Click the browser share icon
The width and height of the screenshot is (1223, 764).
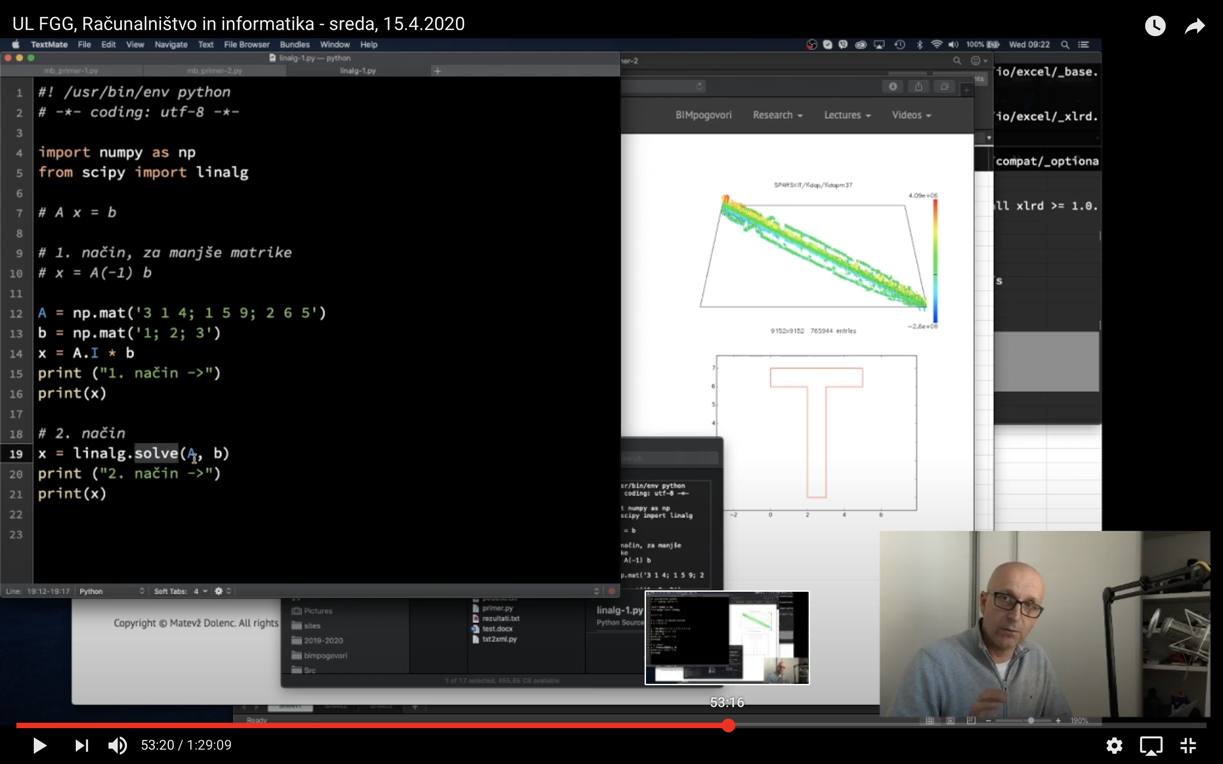point(919,87)
